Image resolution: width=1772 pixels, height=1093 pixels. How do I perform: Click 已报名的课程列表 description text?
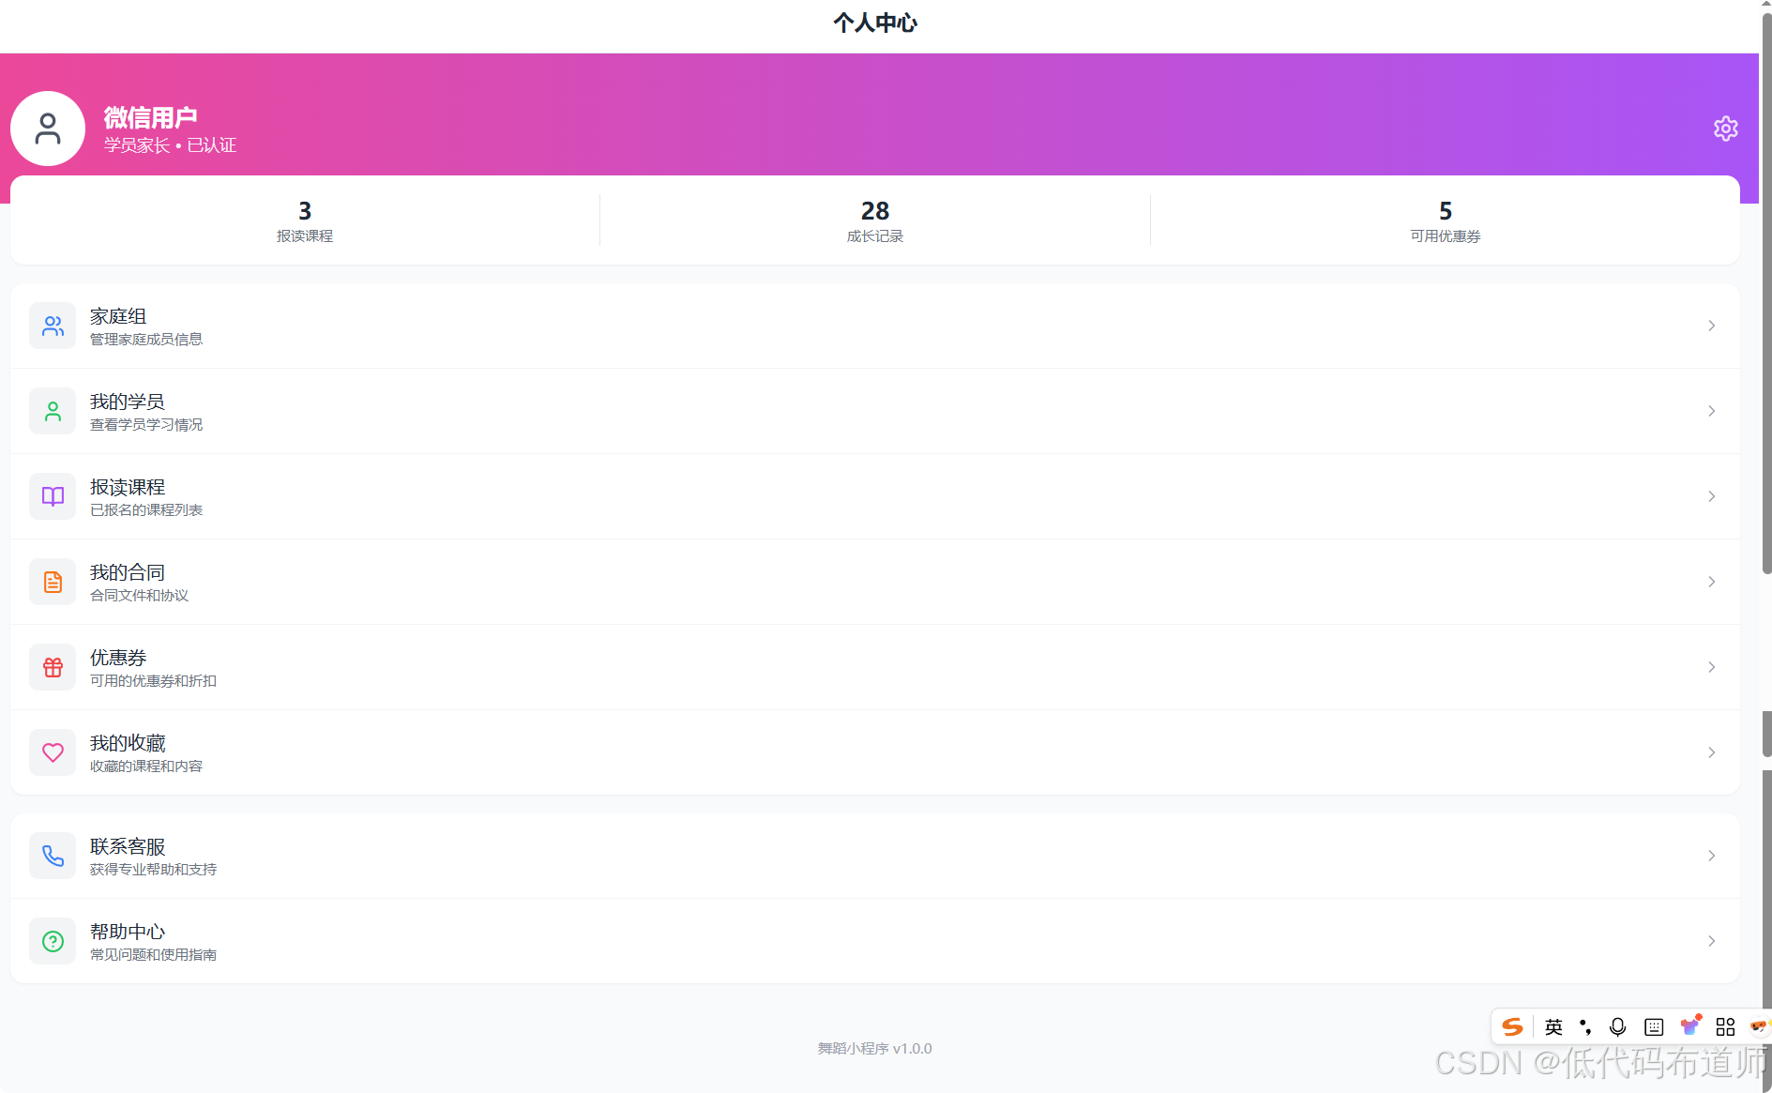(x=146, y=510)
